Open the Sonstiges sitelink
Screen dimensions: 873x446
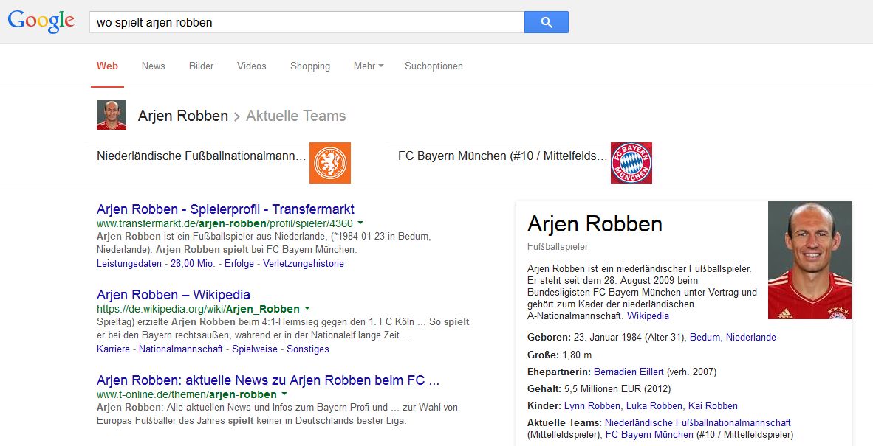(x=308, y=349)
